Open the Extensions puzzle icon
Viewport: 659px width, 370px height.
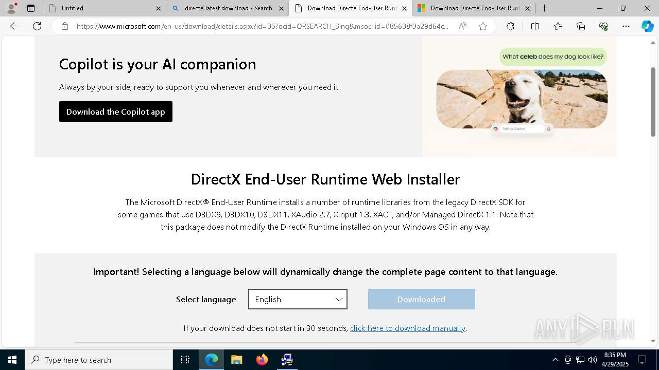coord(510,26)
